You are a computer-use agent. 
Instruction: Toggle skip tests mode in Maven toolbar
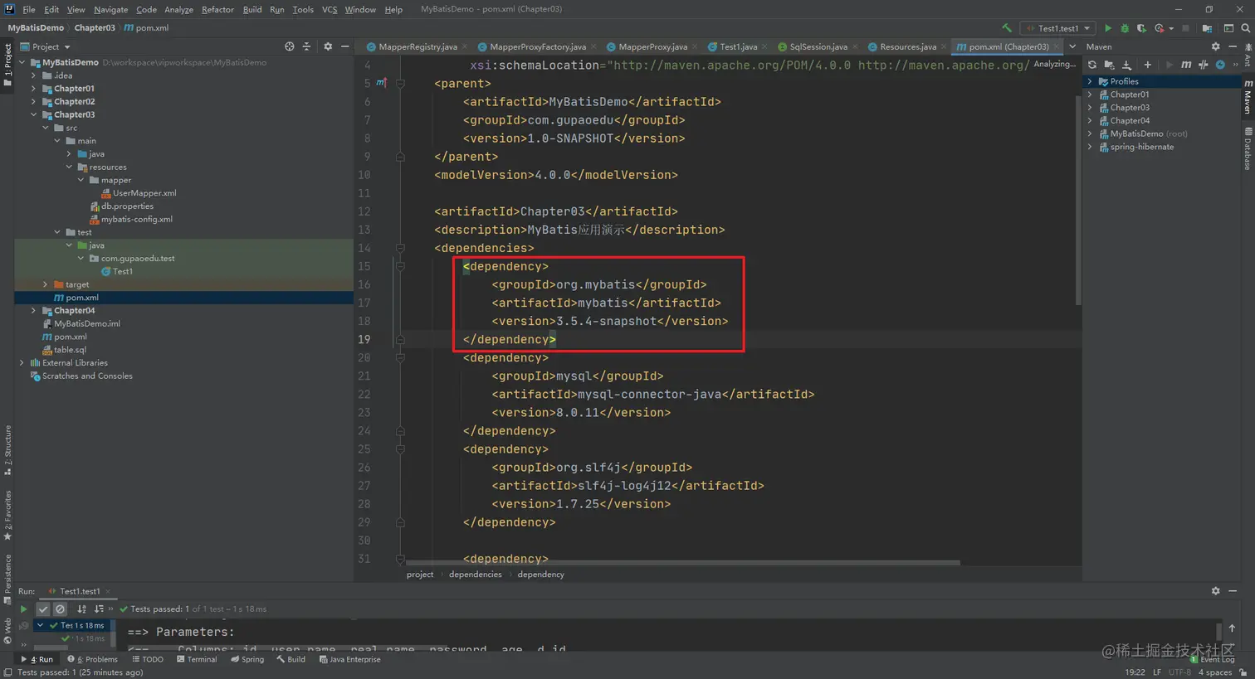tap(1220, 65)
